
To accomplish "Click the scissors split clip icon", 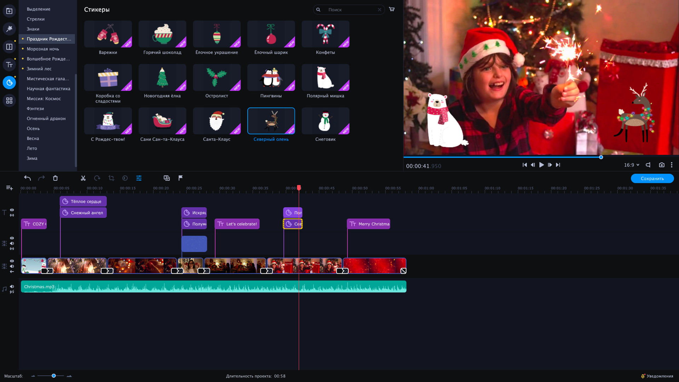I will 83,178.
